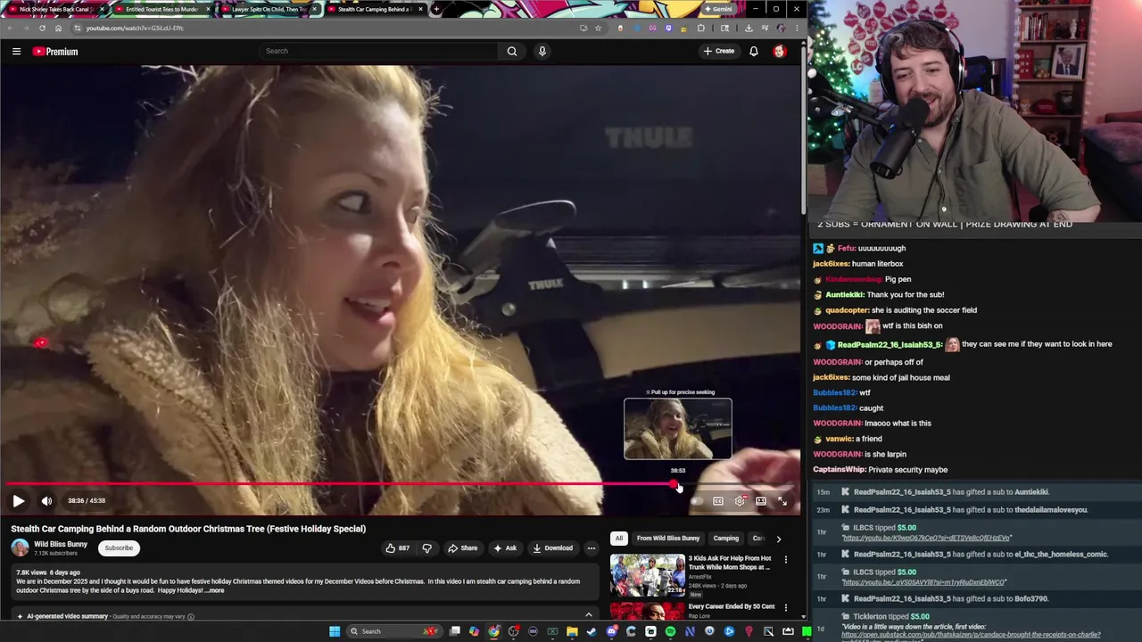The height and width of the screenshot is (642, 1142).
Task: Show more filter chips with right arrow
Action: click(x=778, y=539)
